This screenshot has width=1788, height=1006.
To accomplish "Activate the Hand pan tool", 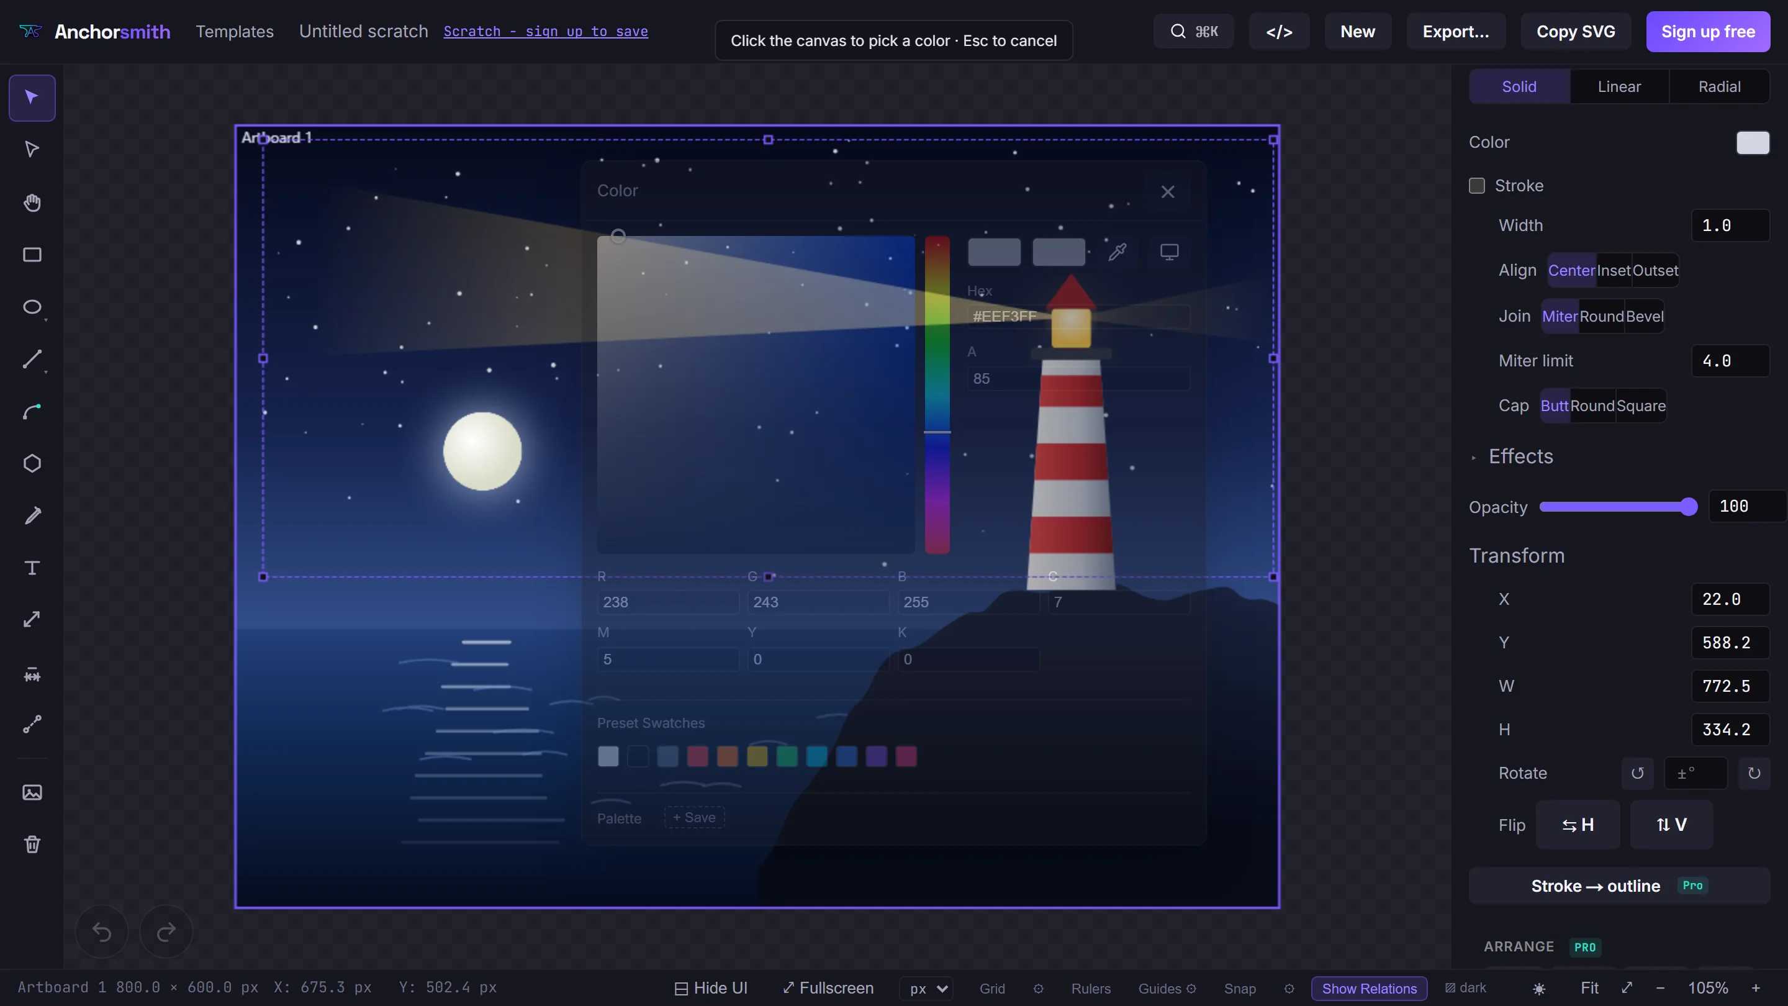I will pos(32,202).
